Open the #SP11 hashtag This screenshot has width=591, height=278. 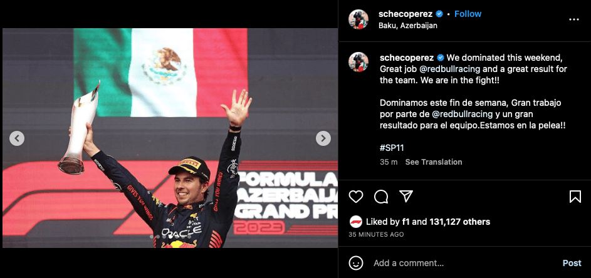[392, 148]
